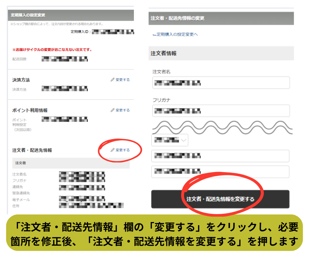
Task: Focus the 注文者名 text field
Action: [221, 83]
